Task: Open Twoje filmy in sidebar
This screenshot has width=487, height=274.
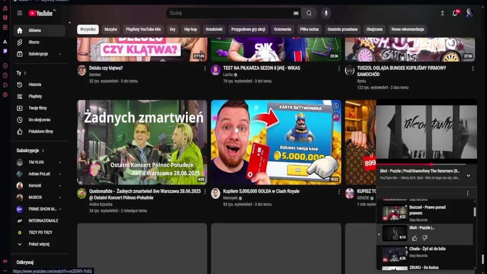Action: (x=40, y=108)
